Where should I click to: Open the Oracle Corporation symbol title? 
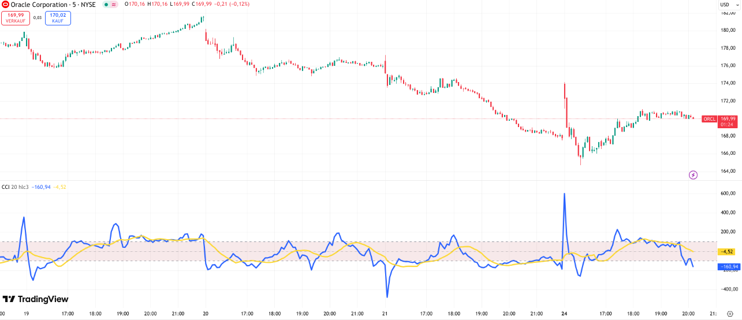click(54, 4)
